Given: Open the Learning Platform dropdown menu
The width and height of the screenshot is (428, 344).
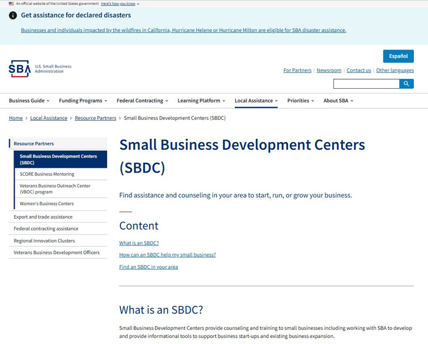Looking at the screenshot, I should (201, 100).
